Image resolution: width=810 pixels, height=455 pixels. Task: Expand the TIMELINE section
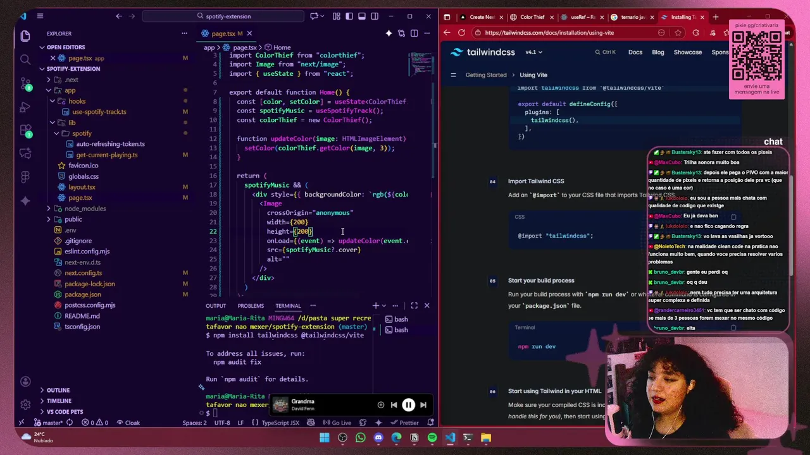(x=59, y=401)
